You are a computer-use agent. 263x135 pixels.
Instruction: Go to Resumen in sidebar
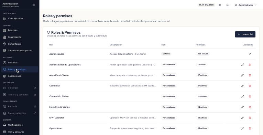(20, 30)
